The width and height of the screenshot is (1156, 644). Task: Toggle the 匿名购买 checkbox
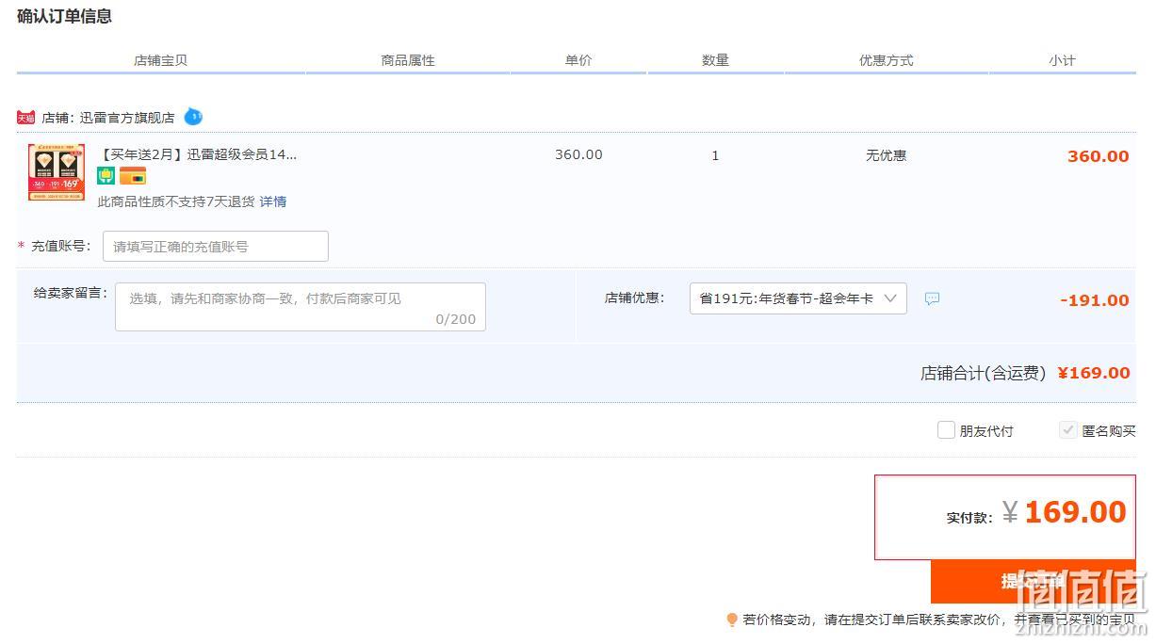[1068, 430]
